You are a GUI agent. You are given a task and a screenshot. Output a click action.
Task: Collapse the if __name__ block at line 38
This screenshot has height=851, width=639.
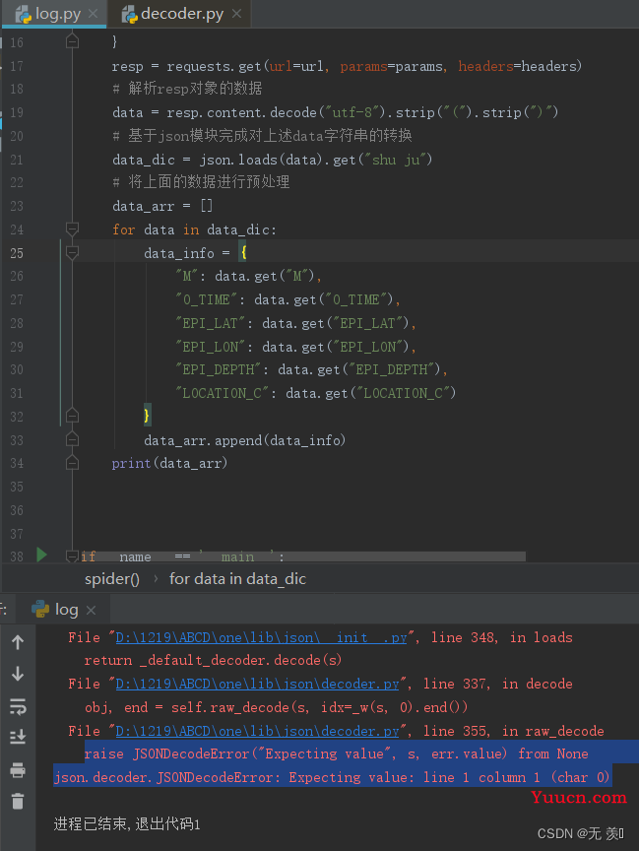click(72, 556)
